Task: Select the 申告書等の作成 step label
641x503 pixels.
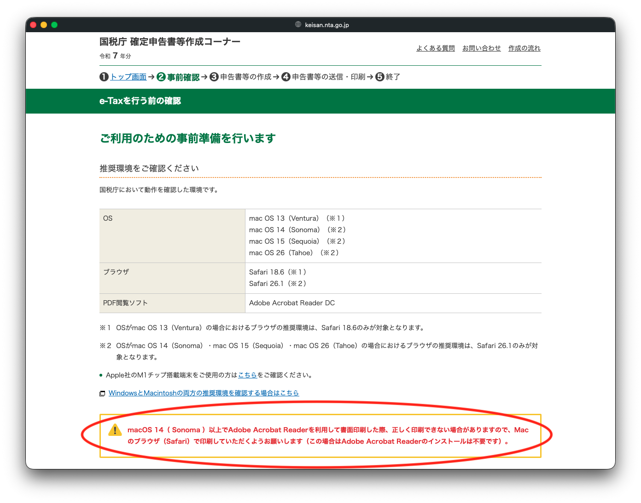Action: [246, 77]
